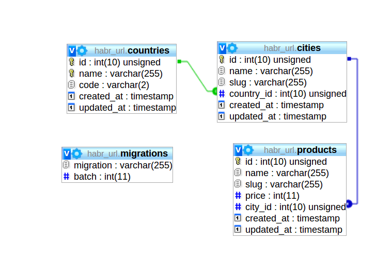376x258 pixels.
Task: Click green relation endpoint at cities country_id
Action: click(x=215, y=91)
